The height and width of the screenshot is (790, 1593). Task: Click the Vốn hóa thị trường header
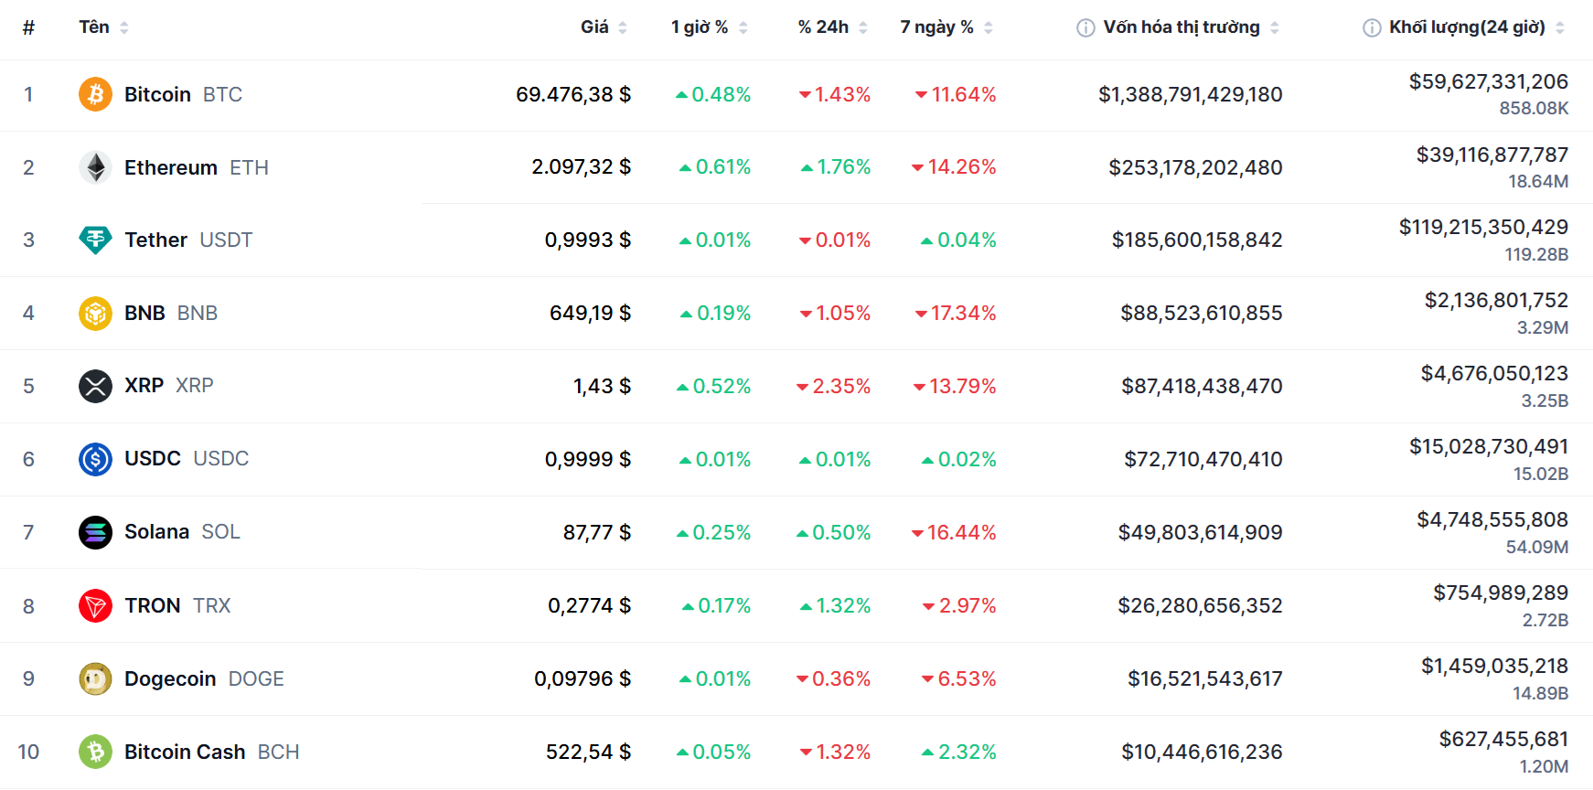(x=1181, y=27)
